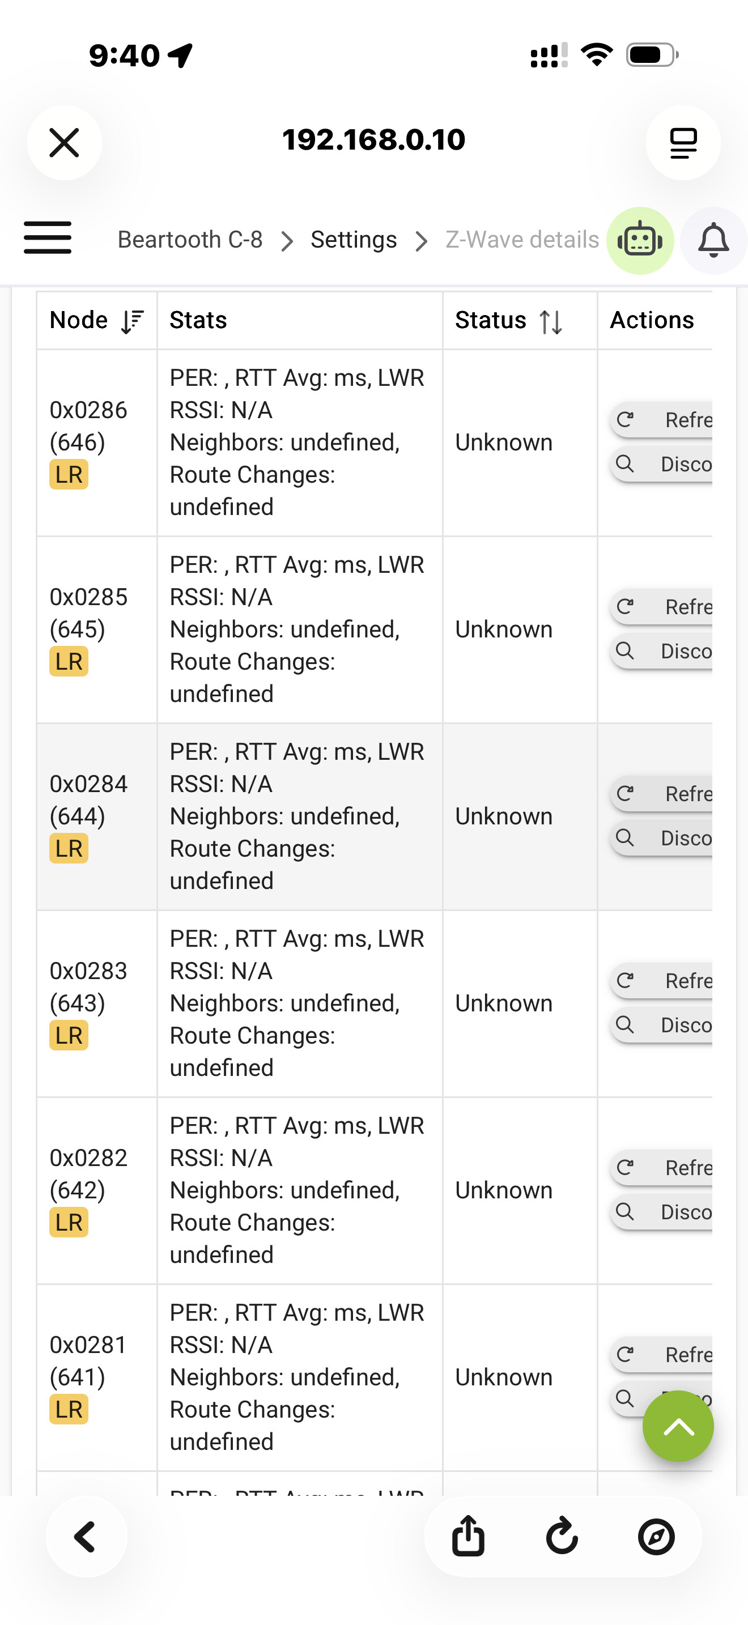Close the 192.168.0.10 web view
The image size is (748, 1625).
click(65, 143)
